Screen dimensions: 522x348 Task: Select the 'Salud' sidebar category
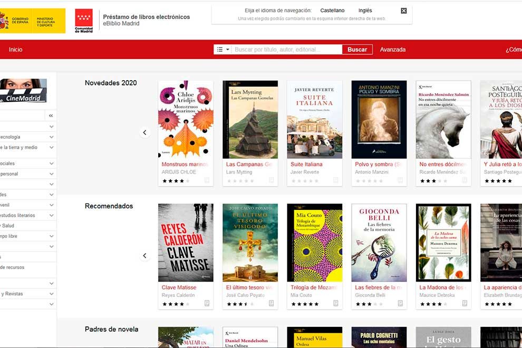coord(8,226)
